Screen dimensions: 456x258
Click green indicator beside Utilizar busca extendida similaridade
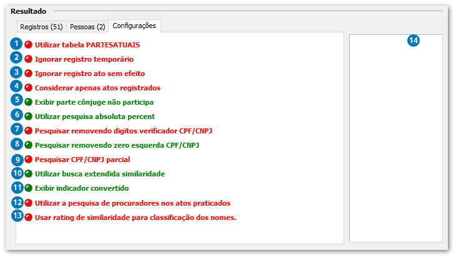[x=28, y=174]
